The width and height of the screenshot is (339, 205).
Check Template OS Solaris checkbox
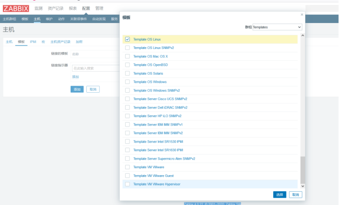[x=128, y=74]
